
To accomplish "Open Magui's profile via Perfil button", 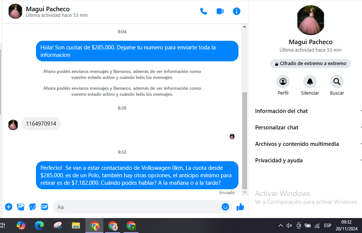I will coord(283,82).
